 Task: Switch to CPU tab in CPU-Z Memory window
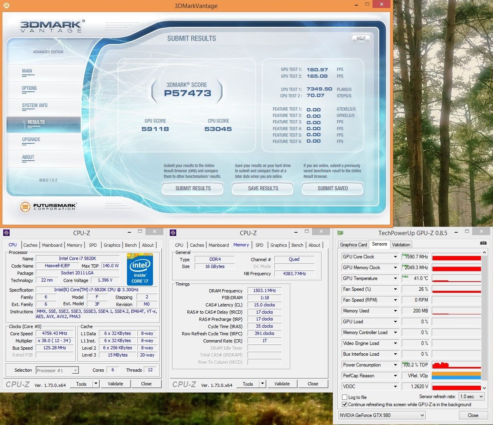coord(179,245)
